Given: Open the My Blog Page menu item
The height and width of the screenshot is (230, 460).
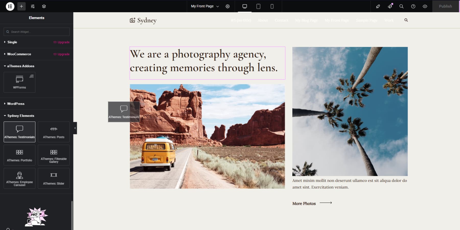Looking at the screenshot, I should click(306, 20).
